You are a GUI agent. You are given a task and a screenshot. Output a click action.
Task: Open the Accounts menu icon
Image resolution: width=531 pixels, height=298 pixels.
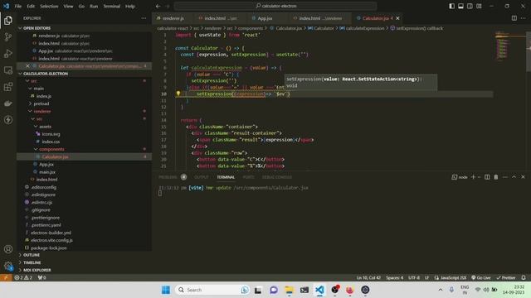click(8, 249)
